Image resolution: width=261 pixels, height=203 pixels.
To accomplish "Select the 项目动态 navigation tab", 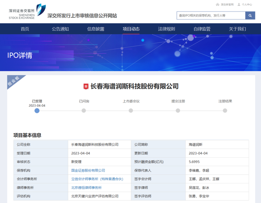I will (131, 29).
